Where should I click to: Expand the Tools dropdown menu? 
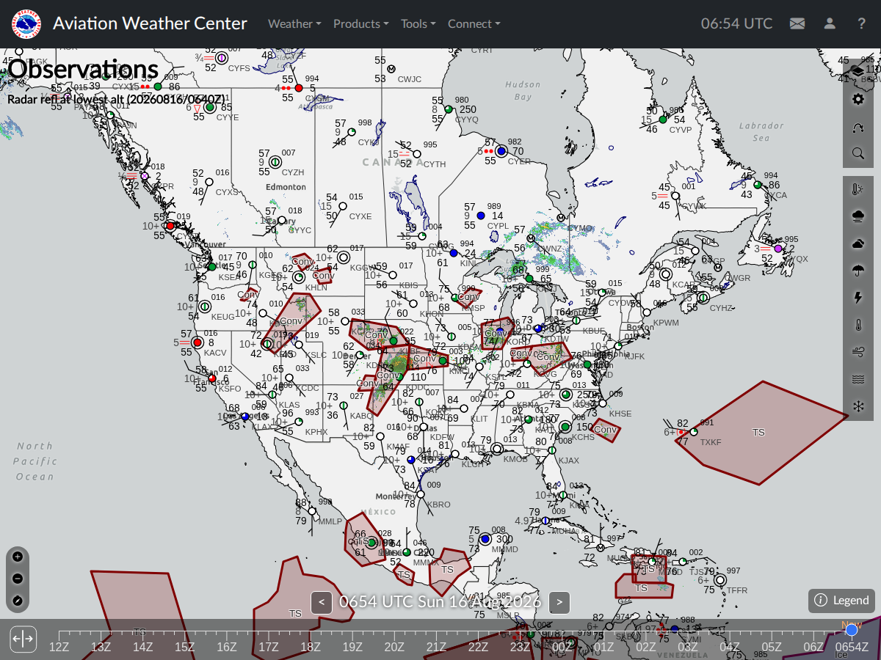pyautogui.click(x=418, y=23)
